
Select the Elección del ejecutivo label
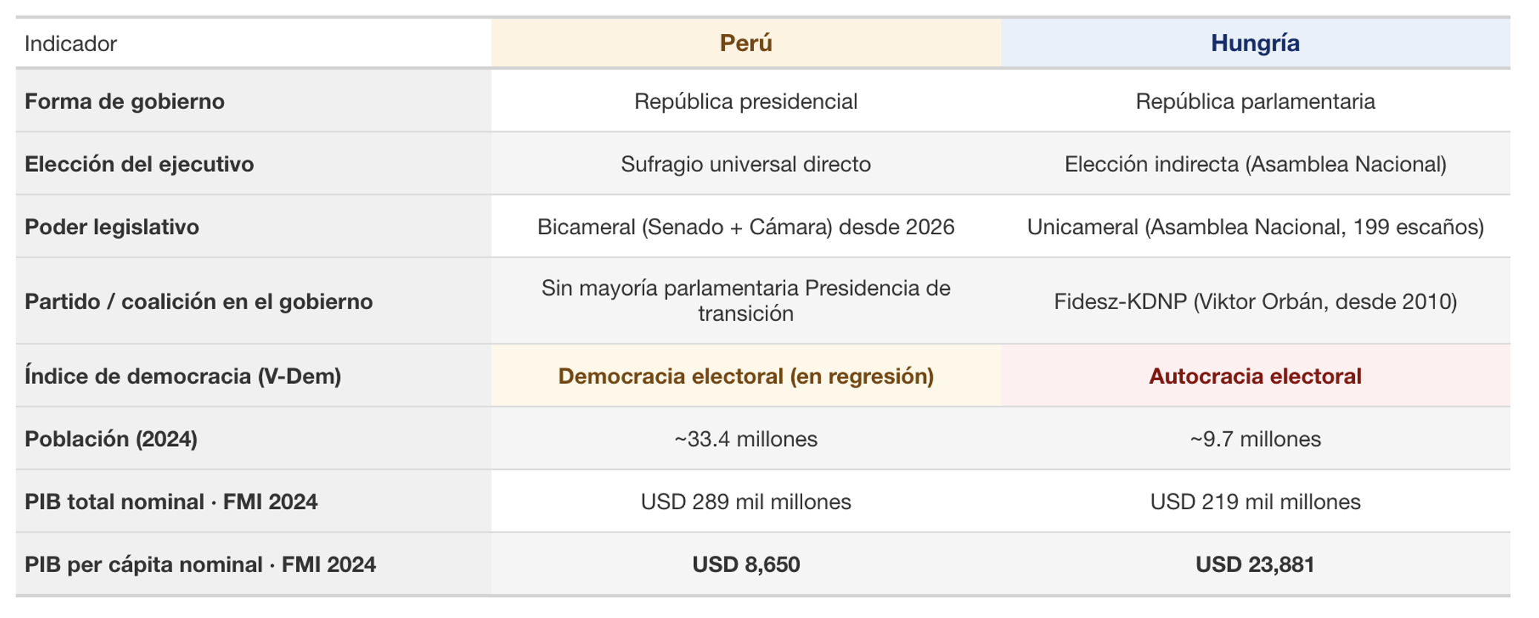[x=140, y=164]
